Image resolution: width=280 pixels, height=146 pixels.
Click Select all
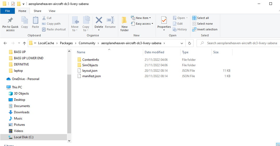pos(201,18)
